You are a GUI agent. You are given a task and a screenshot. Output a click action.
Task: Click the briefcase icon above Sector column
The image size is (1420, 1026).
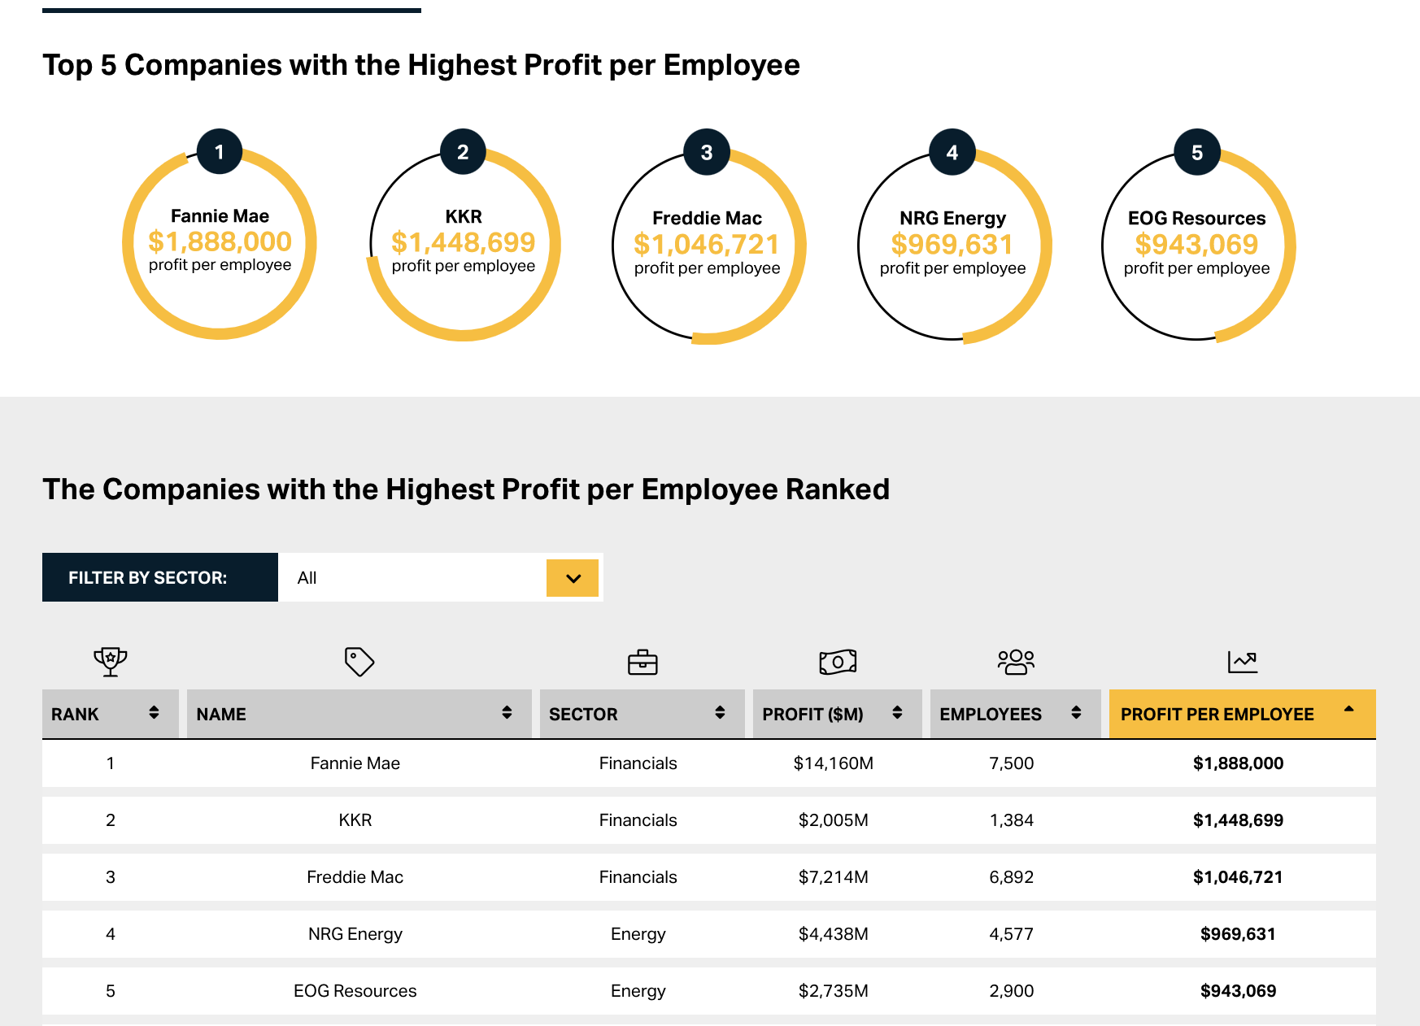point(642,663)
